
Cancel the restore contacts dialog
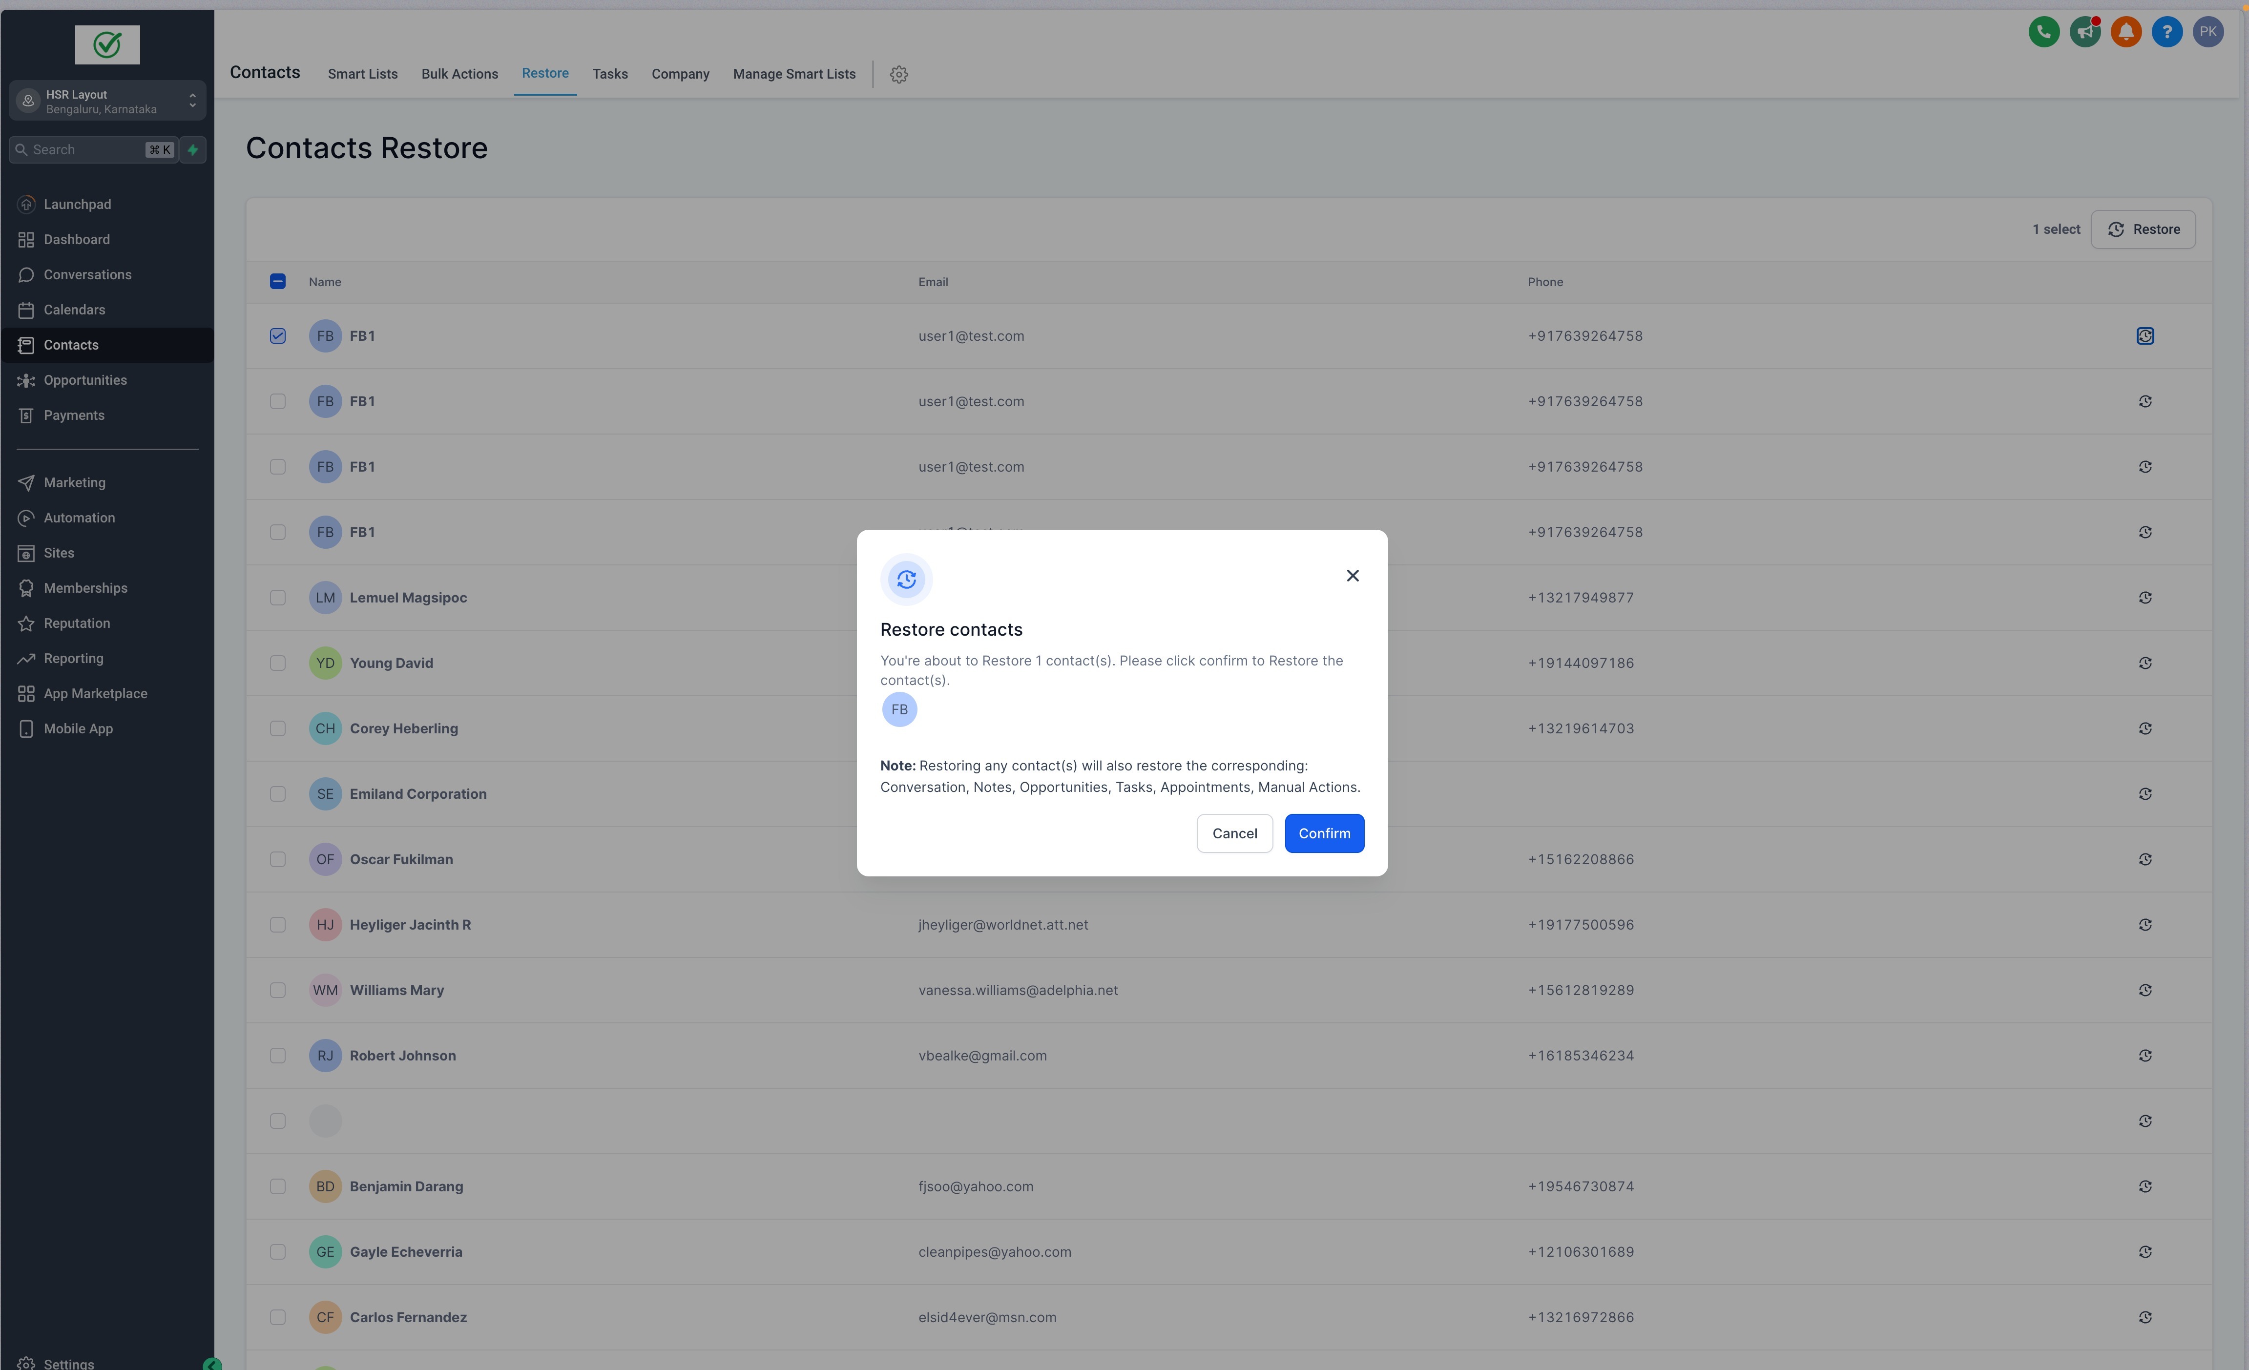point(1234,833)
